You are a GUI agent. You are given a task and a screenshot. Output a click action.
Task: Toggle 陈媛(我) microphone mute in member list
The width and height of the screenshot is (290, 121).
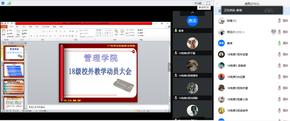pyautogui.click(x=280, y=20)
